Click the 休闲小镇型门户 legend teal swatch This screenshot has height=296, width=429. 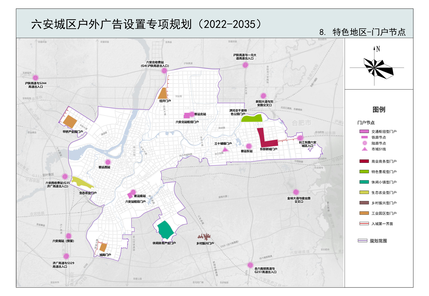click(364, 182)
